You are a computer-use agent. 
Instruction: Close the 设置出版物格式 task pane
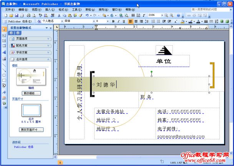[x=51, y=28]
